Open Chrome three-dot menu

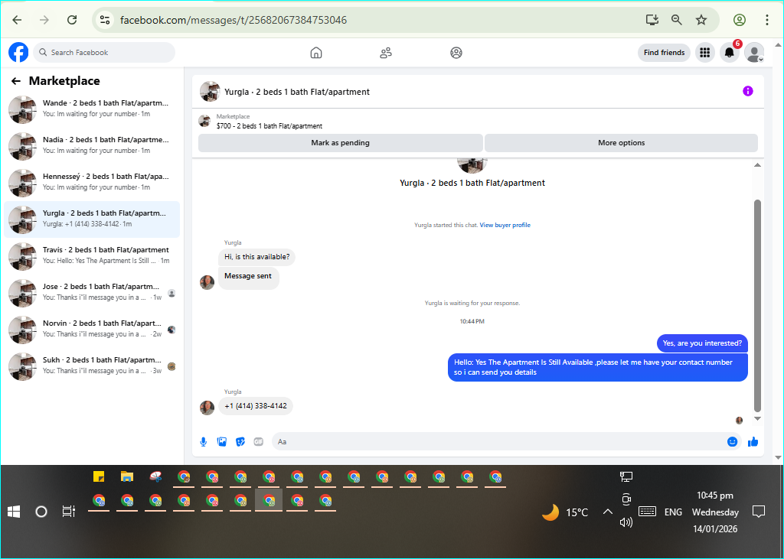(x=767, y=20)
